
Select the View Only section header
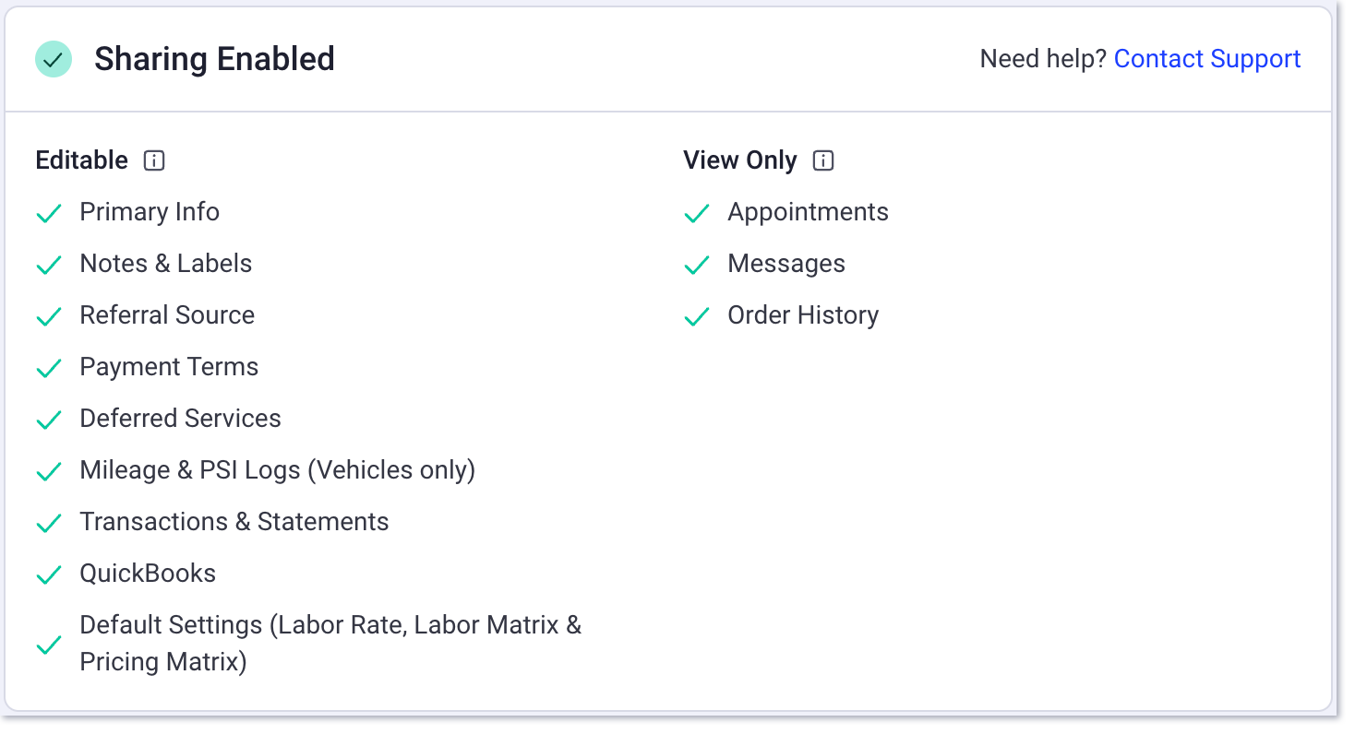click(x=740, y=160)
